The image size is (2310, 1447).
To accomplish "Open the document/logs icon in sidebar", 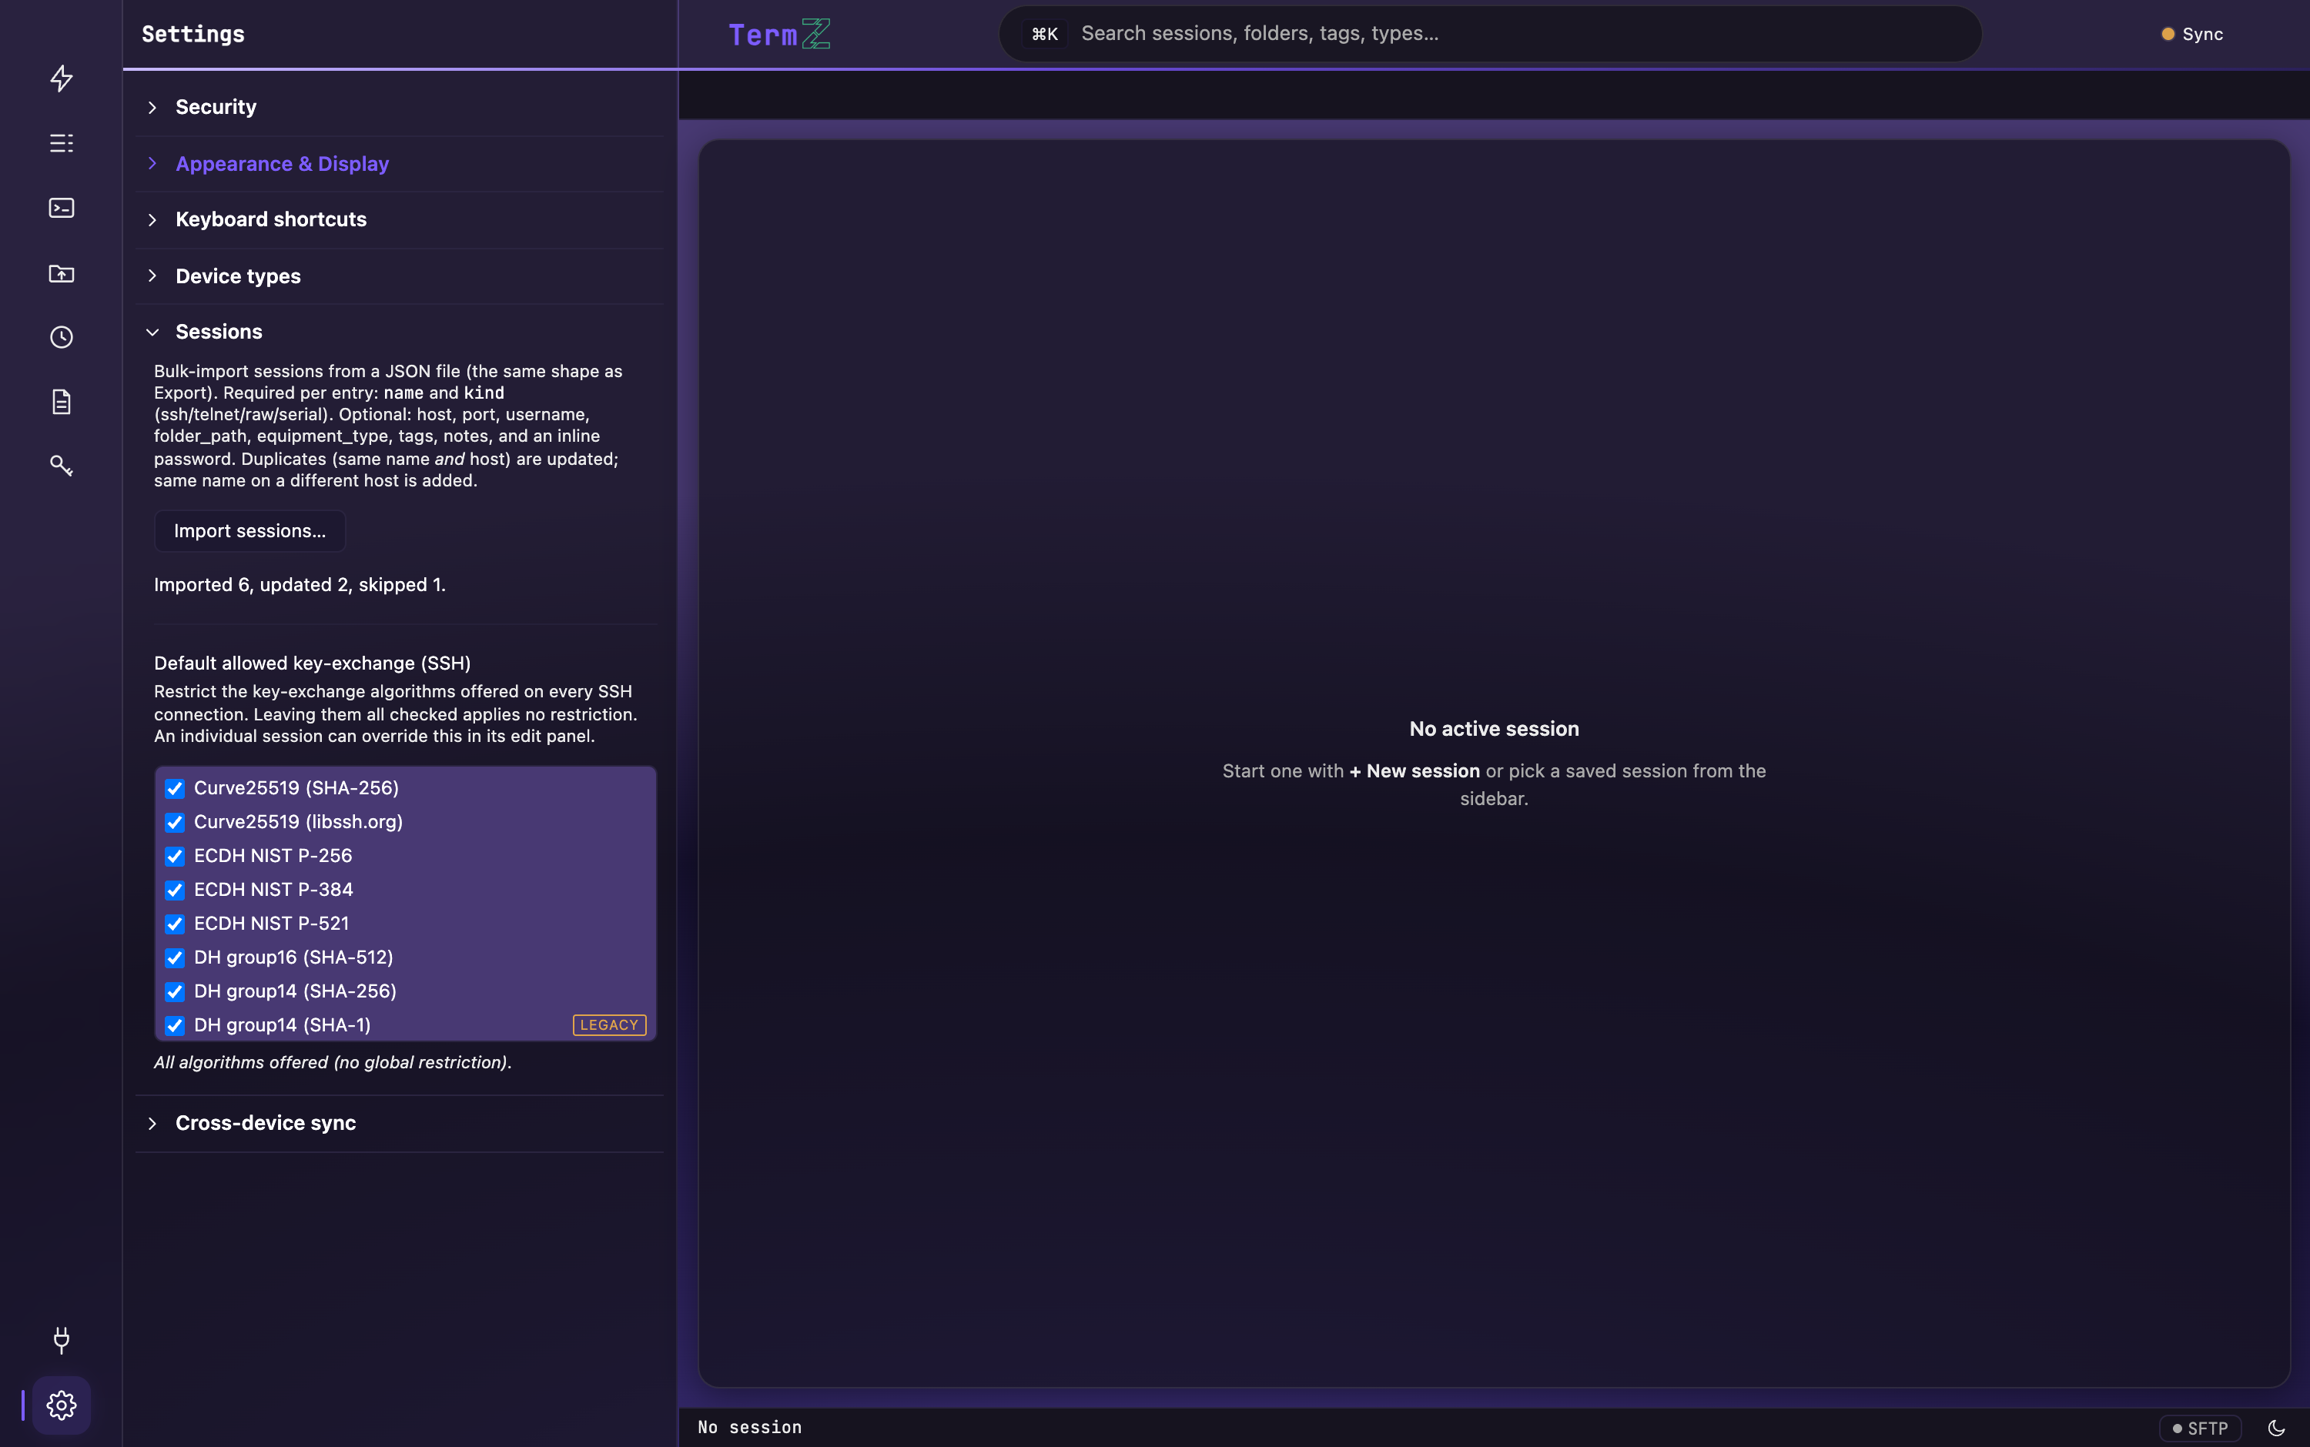I will (62, 402).
